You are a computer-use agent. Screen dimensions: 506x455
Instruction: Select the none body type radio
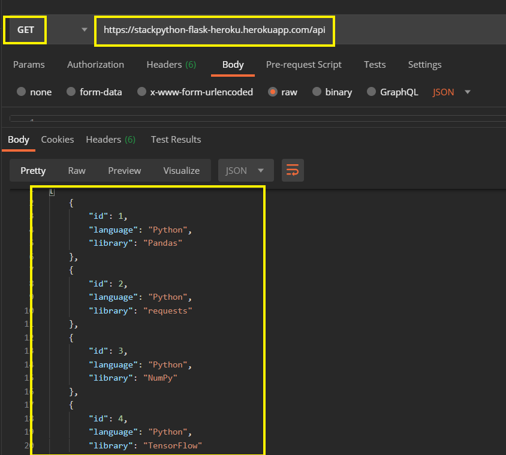click(x=22, y=92)
